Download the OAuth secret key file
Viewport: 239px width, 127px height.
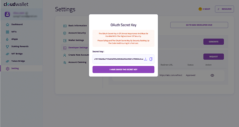coord(146,59)
